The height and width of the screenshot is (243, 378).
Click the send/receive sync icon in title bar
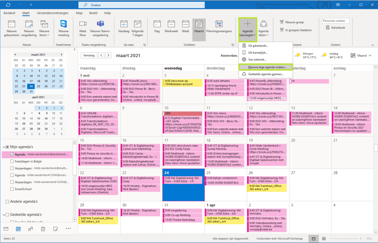[8, 5]
